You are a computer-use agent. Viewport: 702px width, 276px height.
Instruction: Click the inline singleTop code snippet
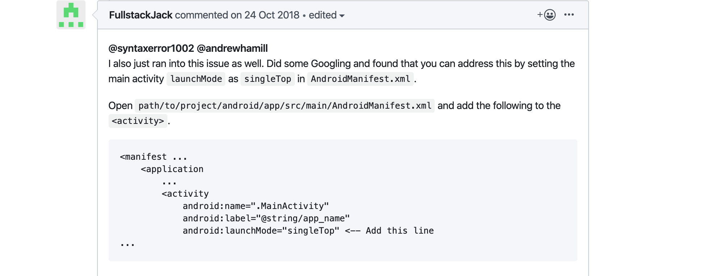click(267, 79)
